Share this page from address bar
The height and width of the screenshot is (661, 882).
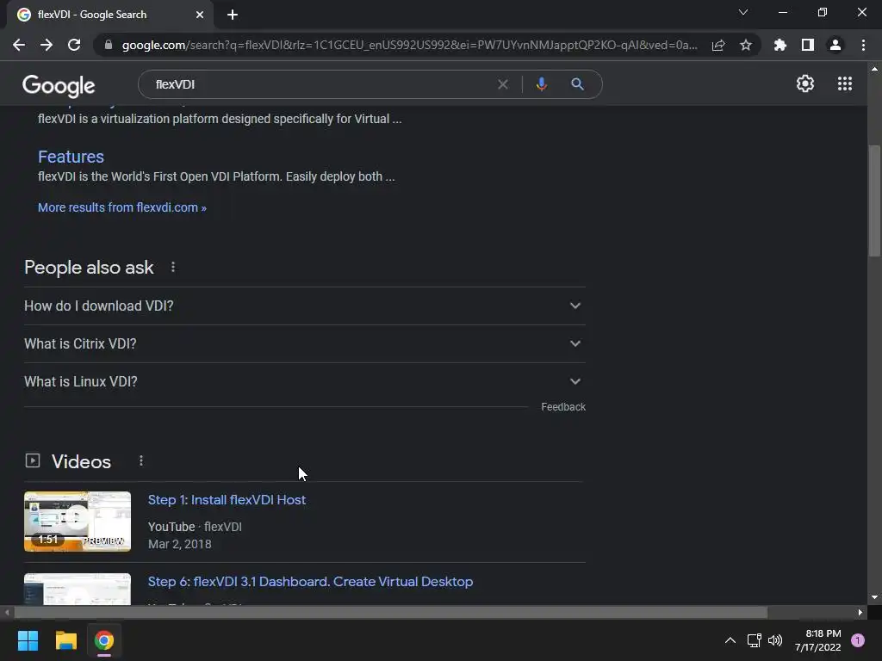(x=718, y=45)
